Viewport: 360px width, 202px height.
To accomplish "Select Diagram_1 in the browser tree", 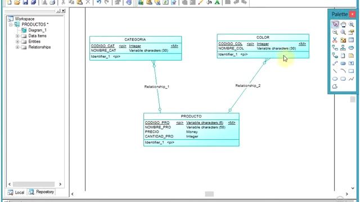I will tap(37, 30).
